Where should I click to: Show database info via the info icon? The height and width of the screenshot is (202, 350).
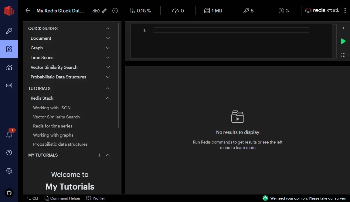115,11
